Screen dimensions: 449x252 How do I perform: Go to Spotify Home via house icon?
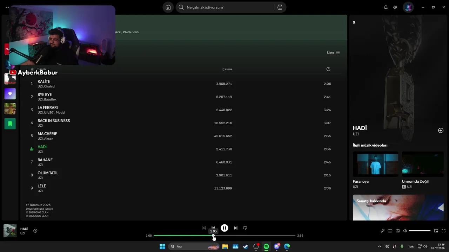click(x=168, y=7)
